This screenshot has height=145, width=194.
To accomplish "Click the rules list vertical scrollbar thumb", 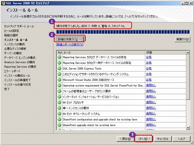I will [188, 77].
